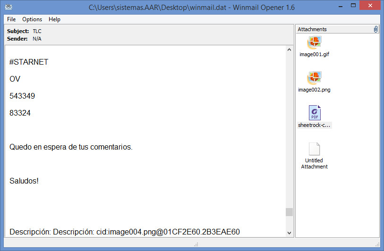This screenshot has height=251, width=384.
Task: Click the Winmail Opener envelope title icon
Action: pyautogui.click(x=9, y=7)
